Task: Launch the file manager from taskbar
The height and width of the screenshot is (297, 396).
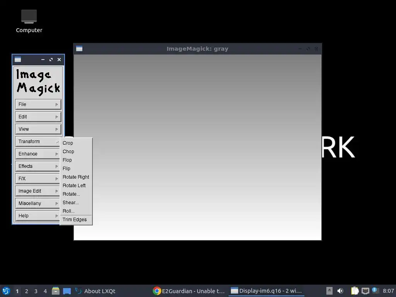Action: point(56,291)
